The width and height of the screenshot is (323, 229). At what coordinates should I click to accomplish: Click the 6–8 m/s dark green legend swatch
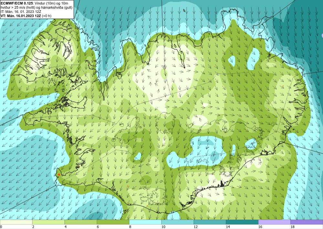pos(113,222)
